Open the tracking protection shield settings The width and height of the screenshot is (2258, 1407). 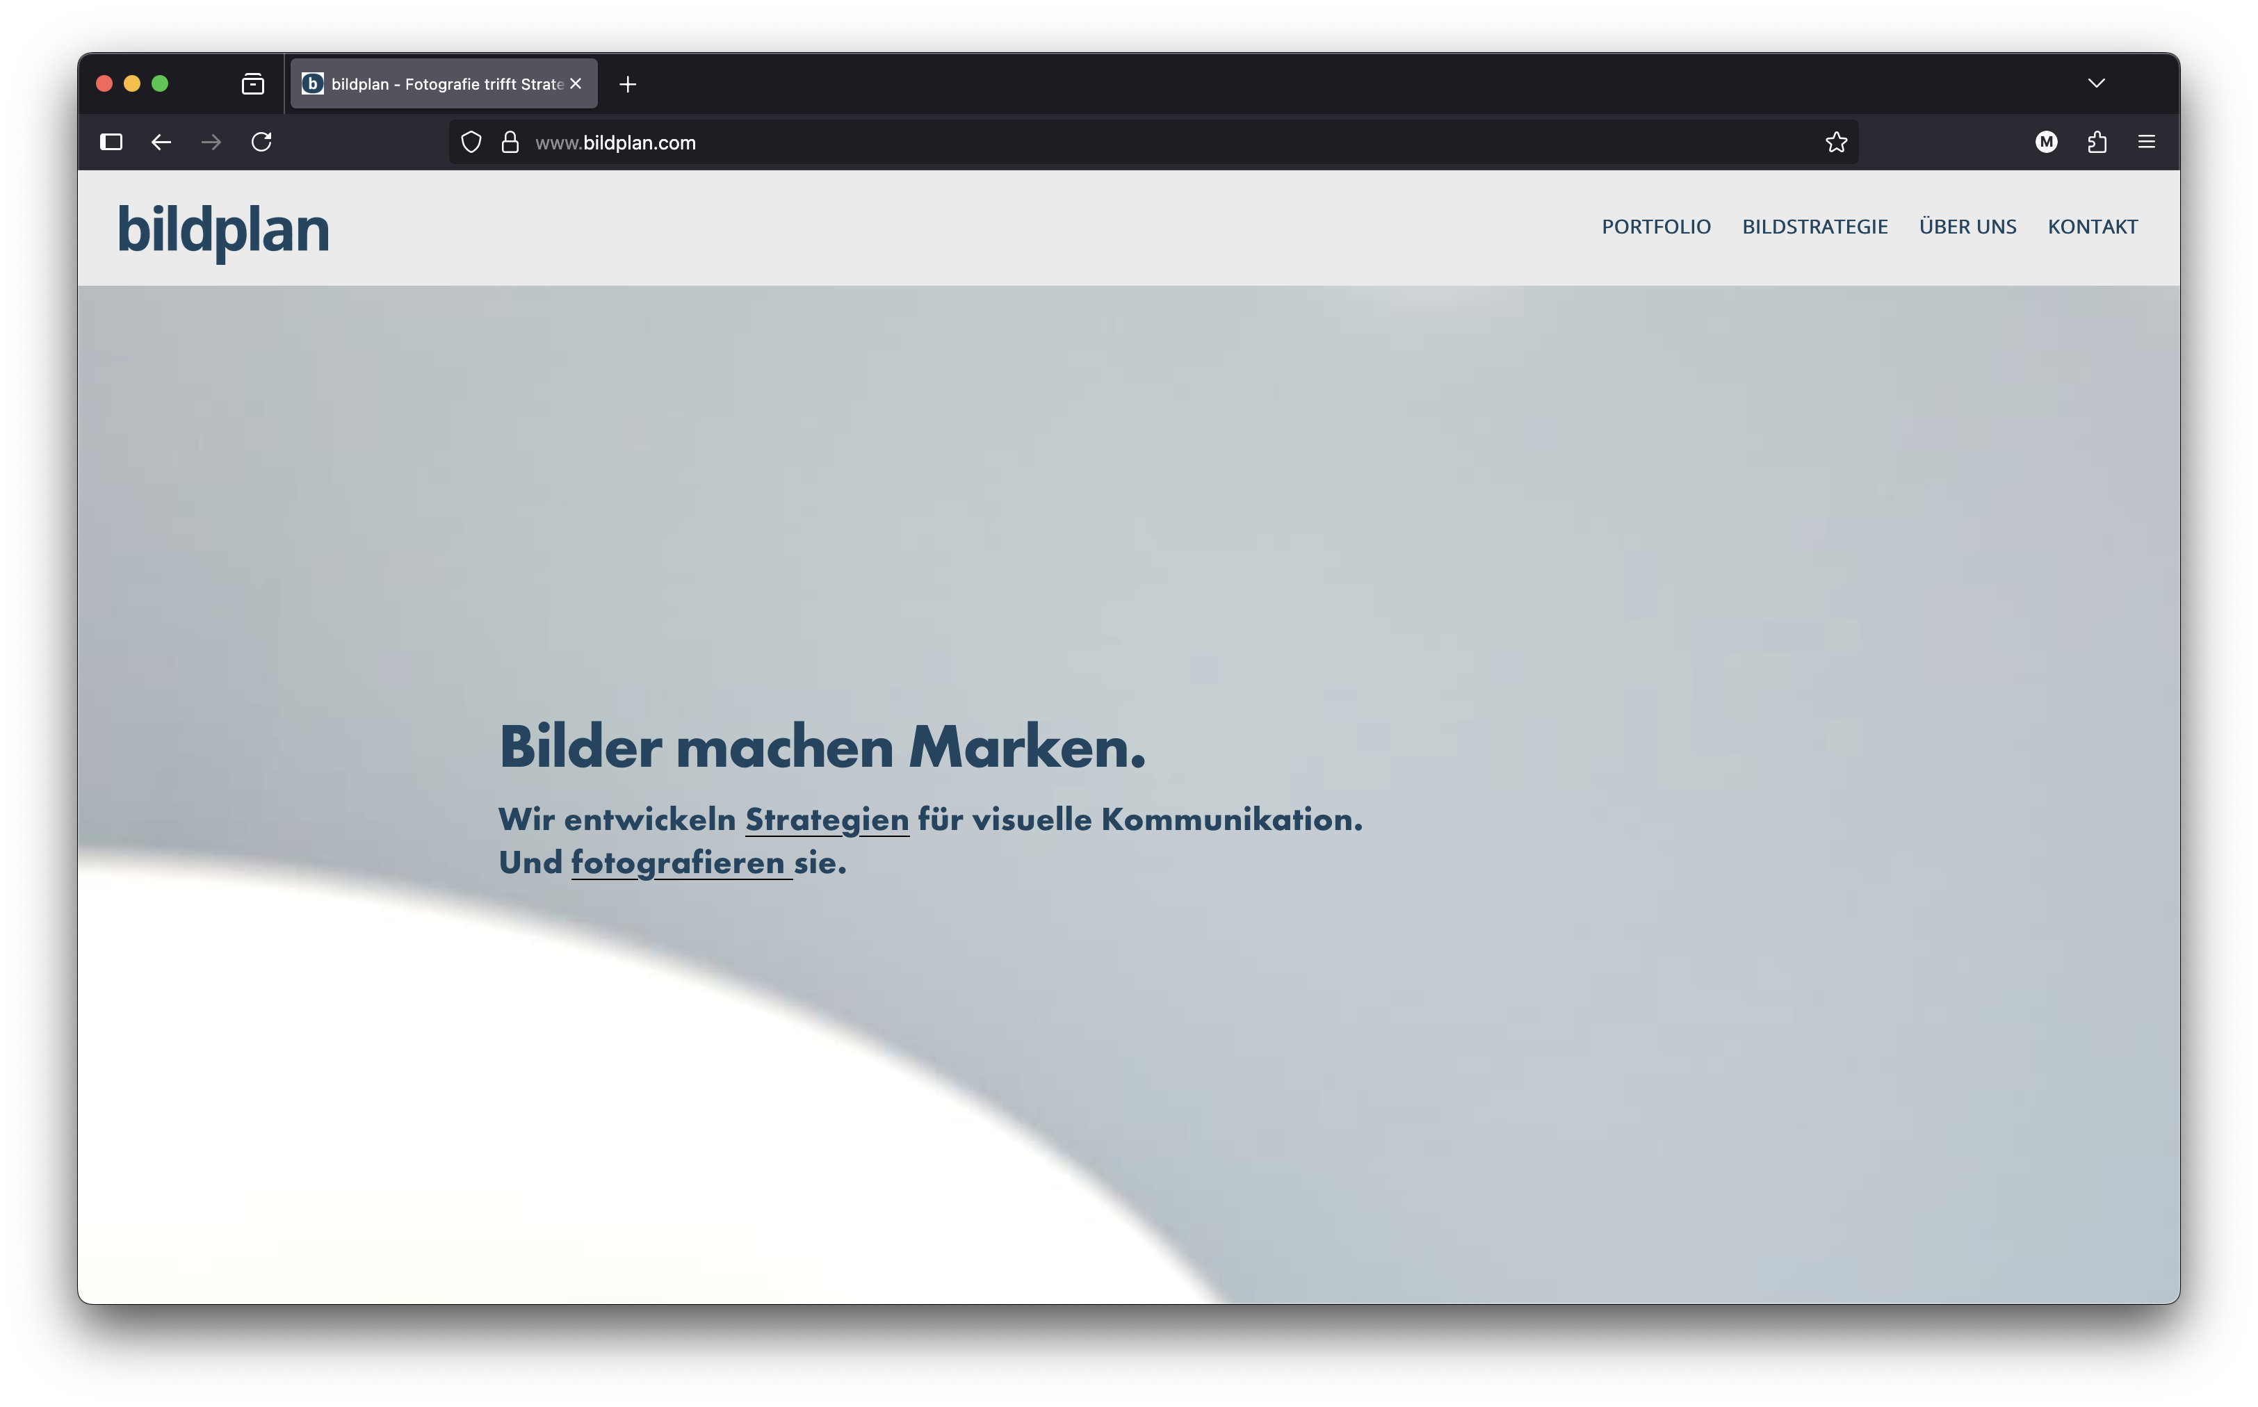pos(471,141)
